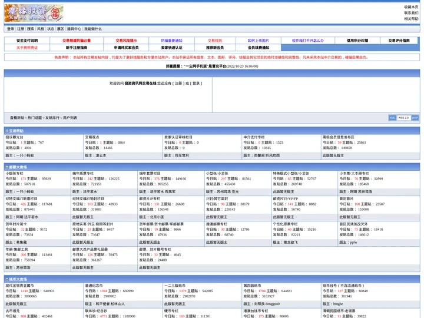Image resolution: width=424 pixels, height=318 pixels.
Task: Click the 尘缘投资 site logo banner
Action: tap(34, 13)
